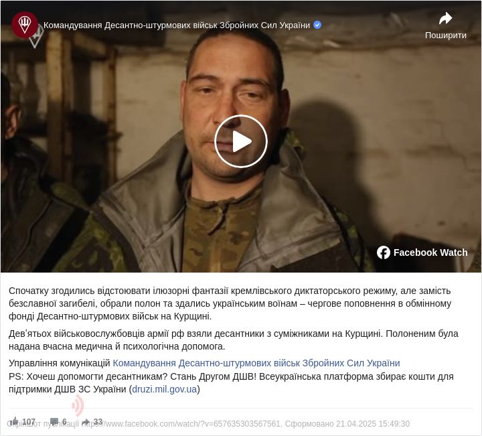Screen dimensions: 482x436
Task: Click the 6 comments count
Action: pyautogui.click(x=64, y=421)
